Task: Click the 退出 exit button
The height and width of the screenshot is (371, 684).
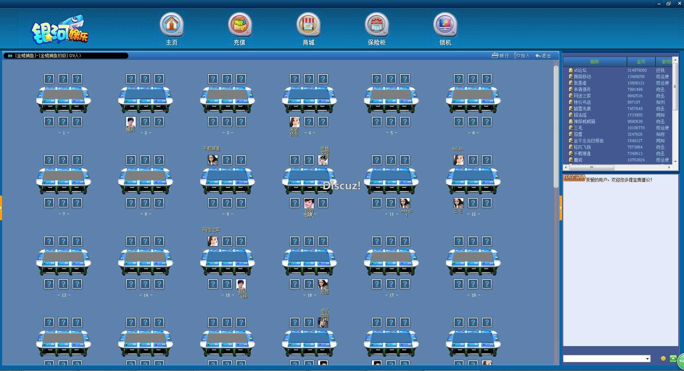Action: pyautogui.click(x=543, y=56)
